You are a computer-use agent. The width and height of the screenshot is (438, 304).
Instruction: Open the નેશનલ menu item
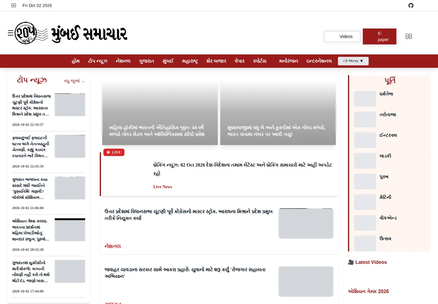[x=123, y=61]
